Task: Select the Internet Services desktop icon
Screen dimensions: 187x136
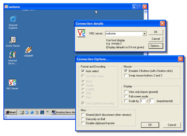Action: (13, 58)
